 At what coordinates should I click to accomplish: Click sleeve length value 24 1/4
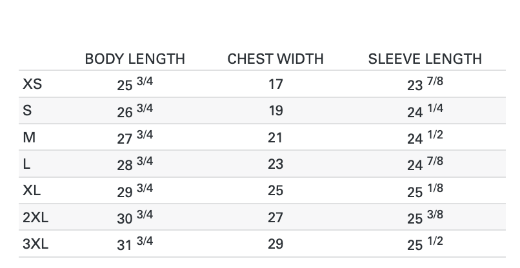[425, 111]
